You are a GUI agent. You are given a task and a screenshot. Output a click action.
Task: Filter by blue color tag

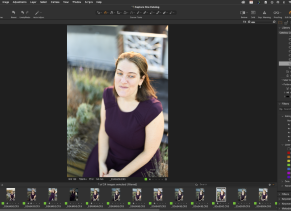tap(288, 169)
